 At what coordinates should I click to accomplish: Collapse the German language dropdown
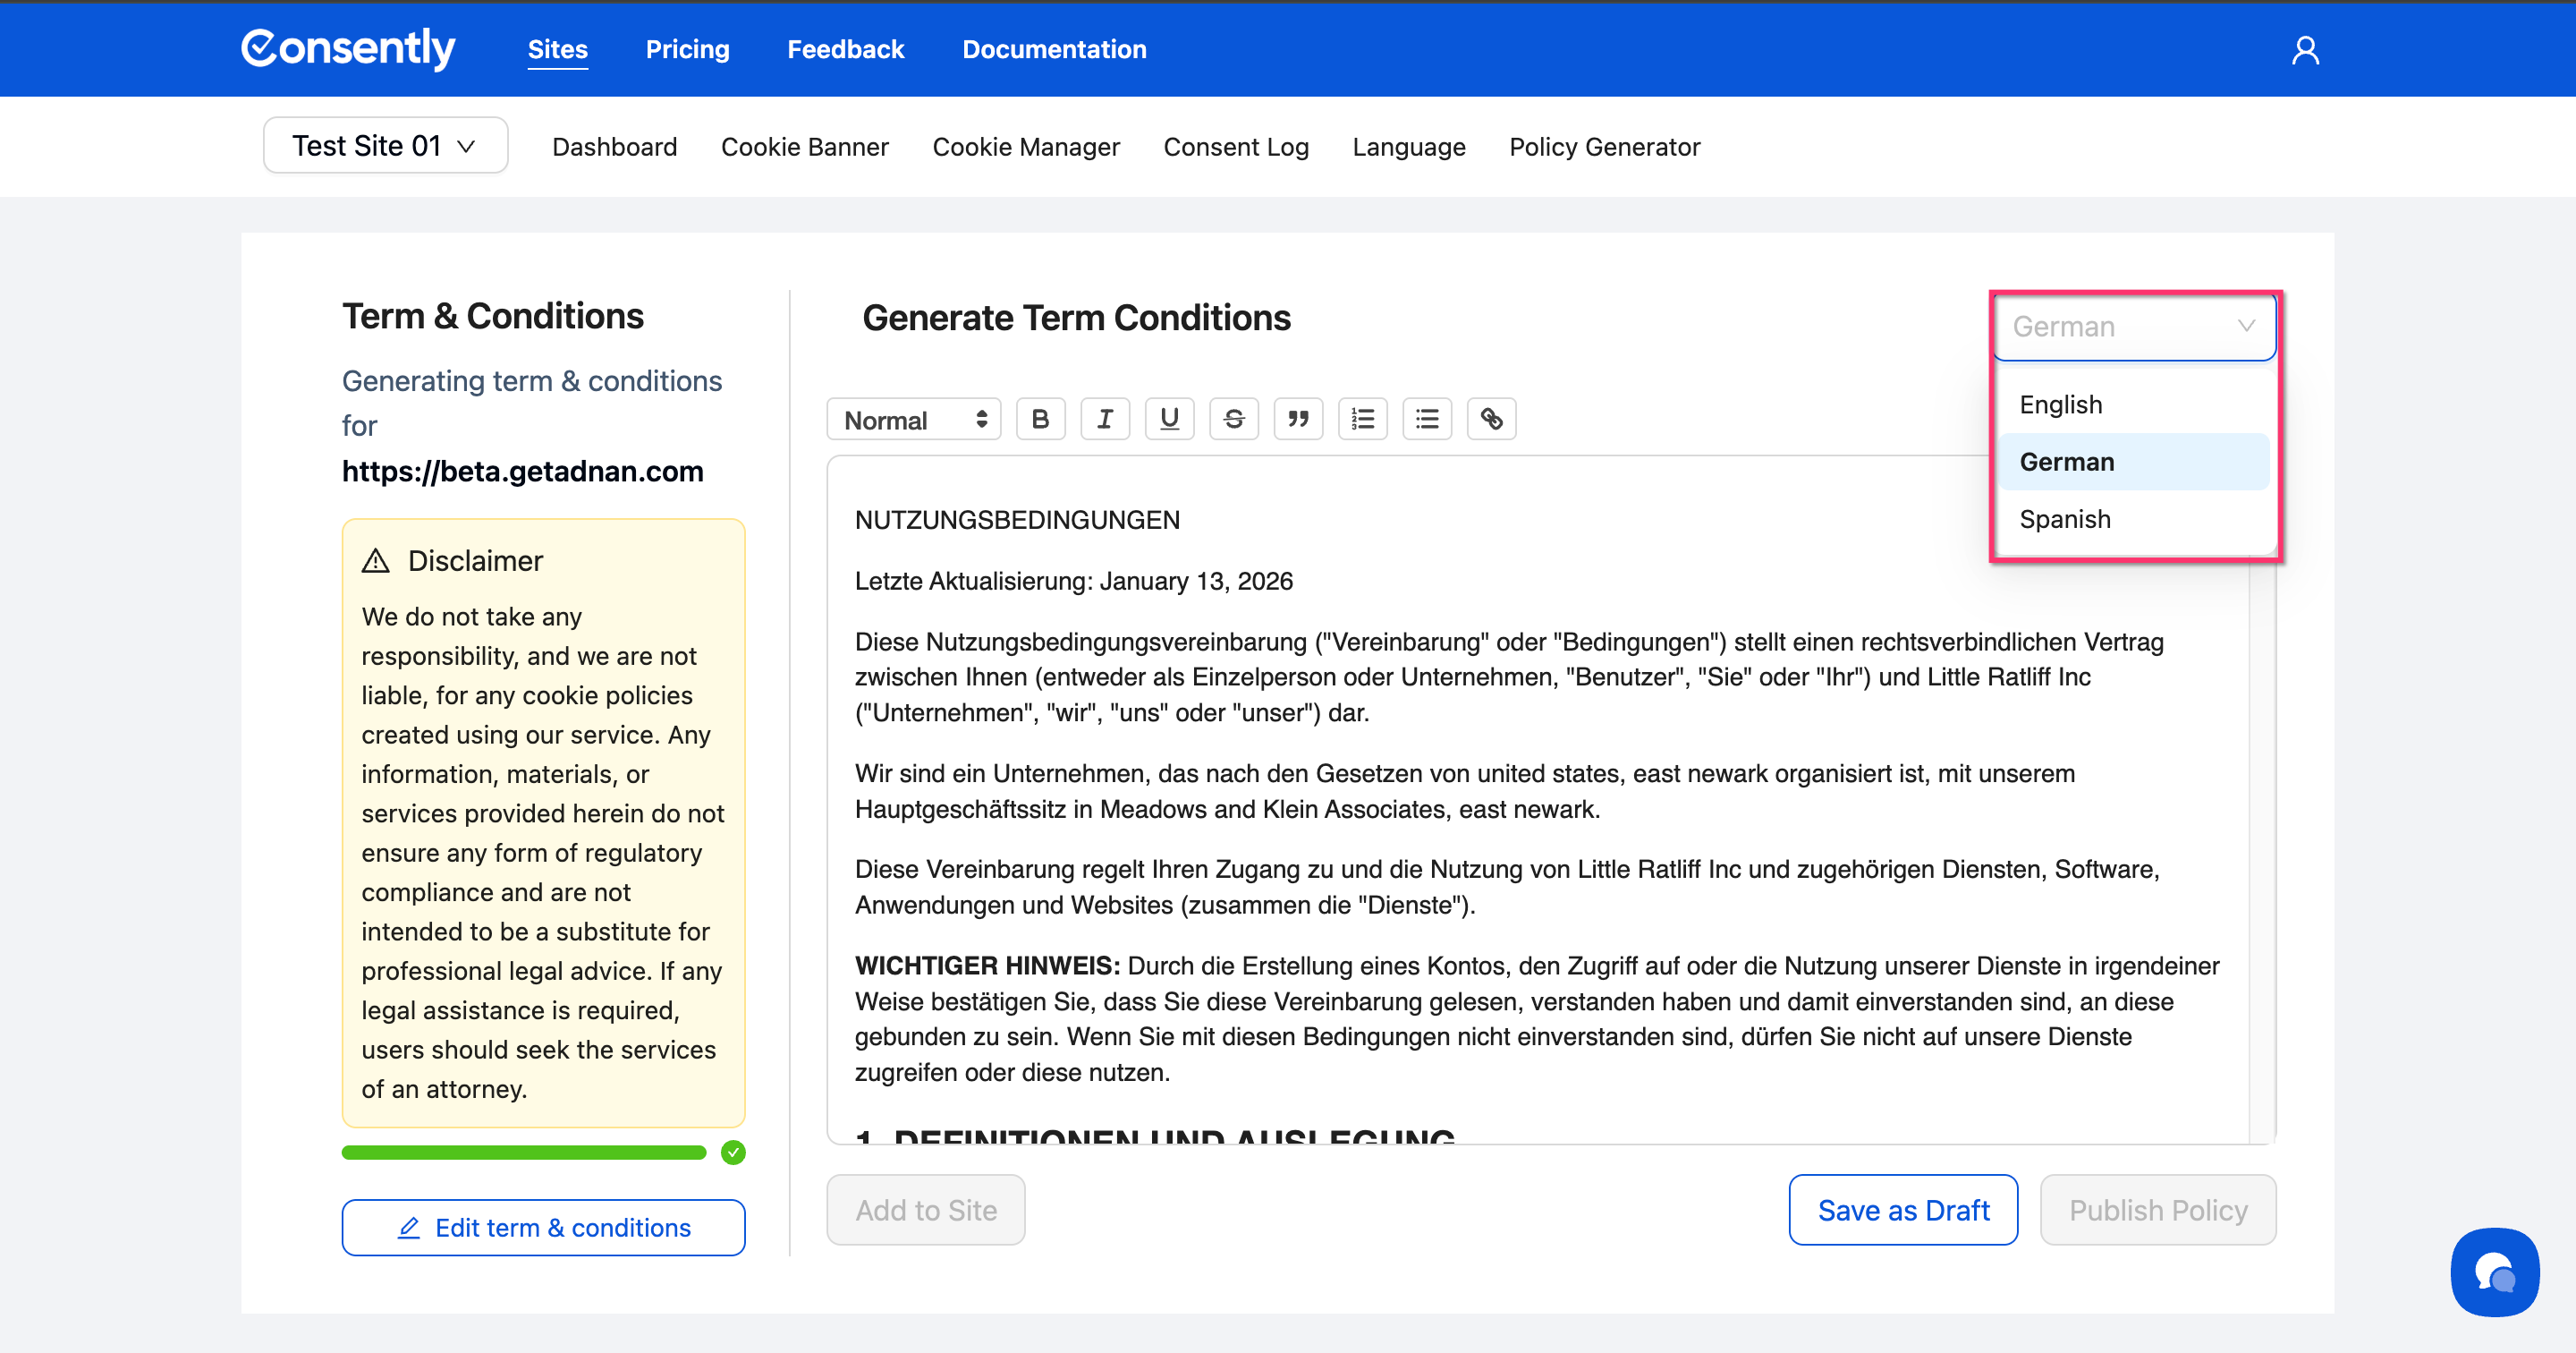pyautogui.click(x=2133, y=327)
